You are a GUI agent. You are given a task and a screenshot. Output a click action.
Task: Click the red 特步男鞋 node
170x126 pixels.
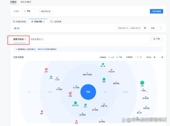point(102,120)
